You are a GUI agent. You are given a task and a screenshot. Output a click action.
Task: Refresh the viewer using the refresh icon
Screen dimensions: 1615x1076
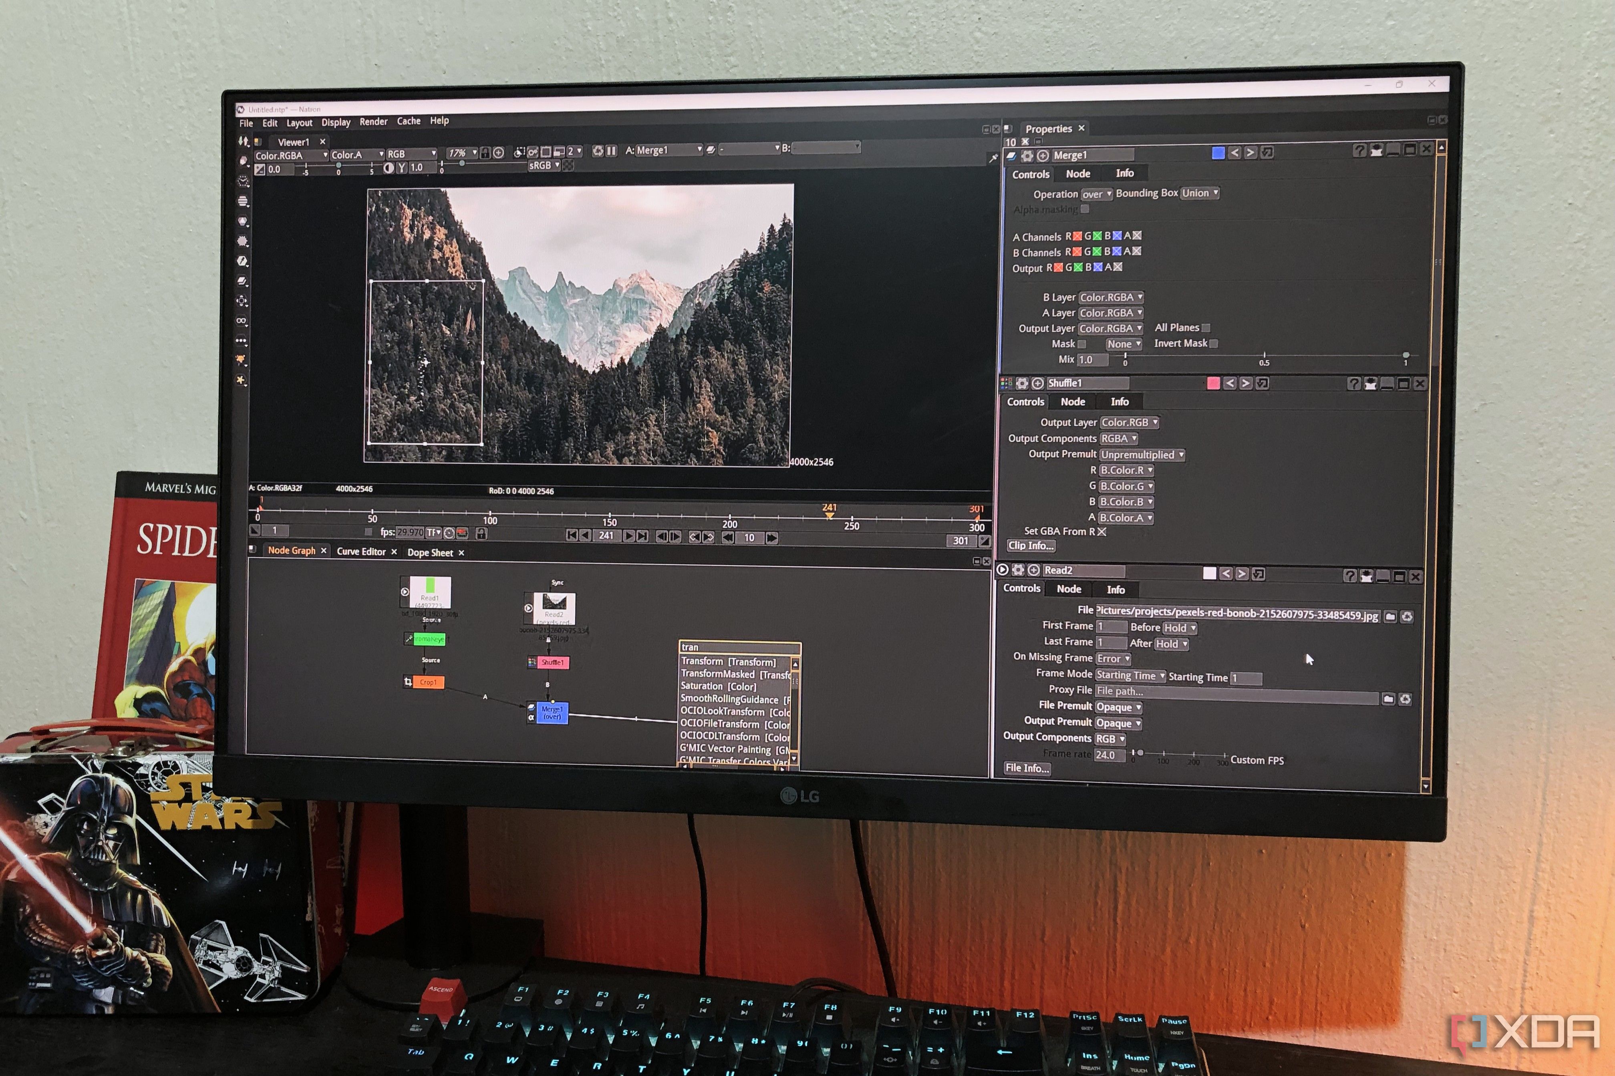click(599, 152)
